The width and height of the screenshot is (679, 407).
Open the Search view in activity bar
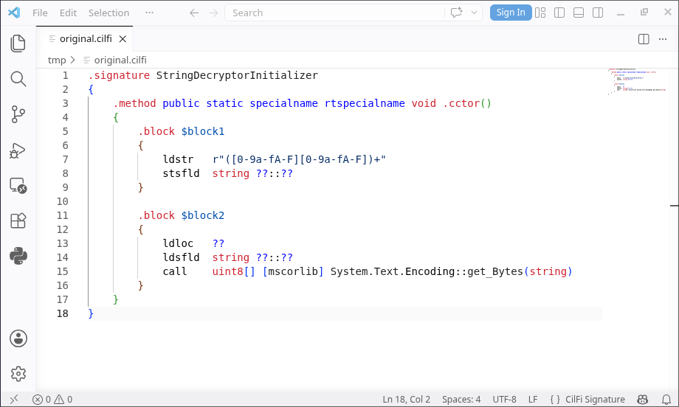click(18, 79)
